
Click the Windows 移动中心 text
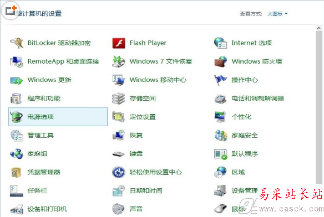[x=158, y=80]
